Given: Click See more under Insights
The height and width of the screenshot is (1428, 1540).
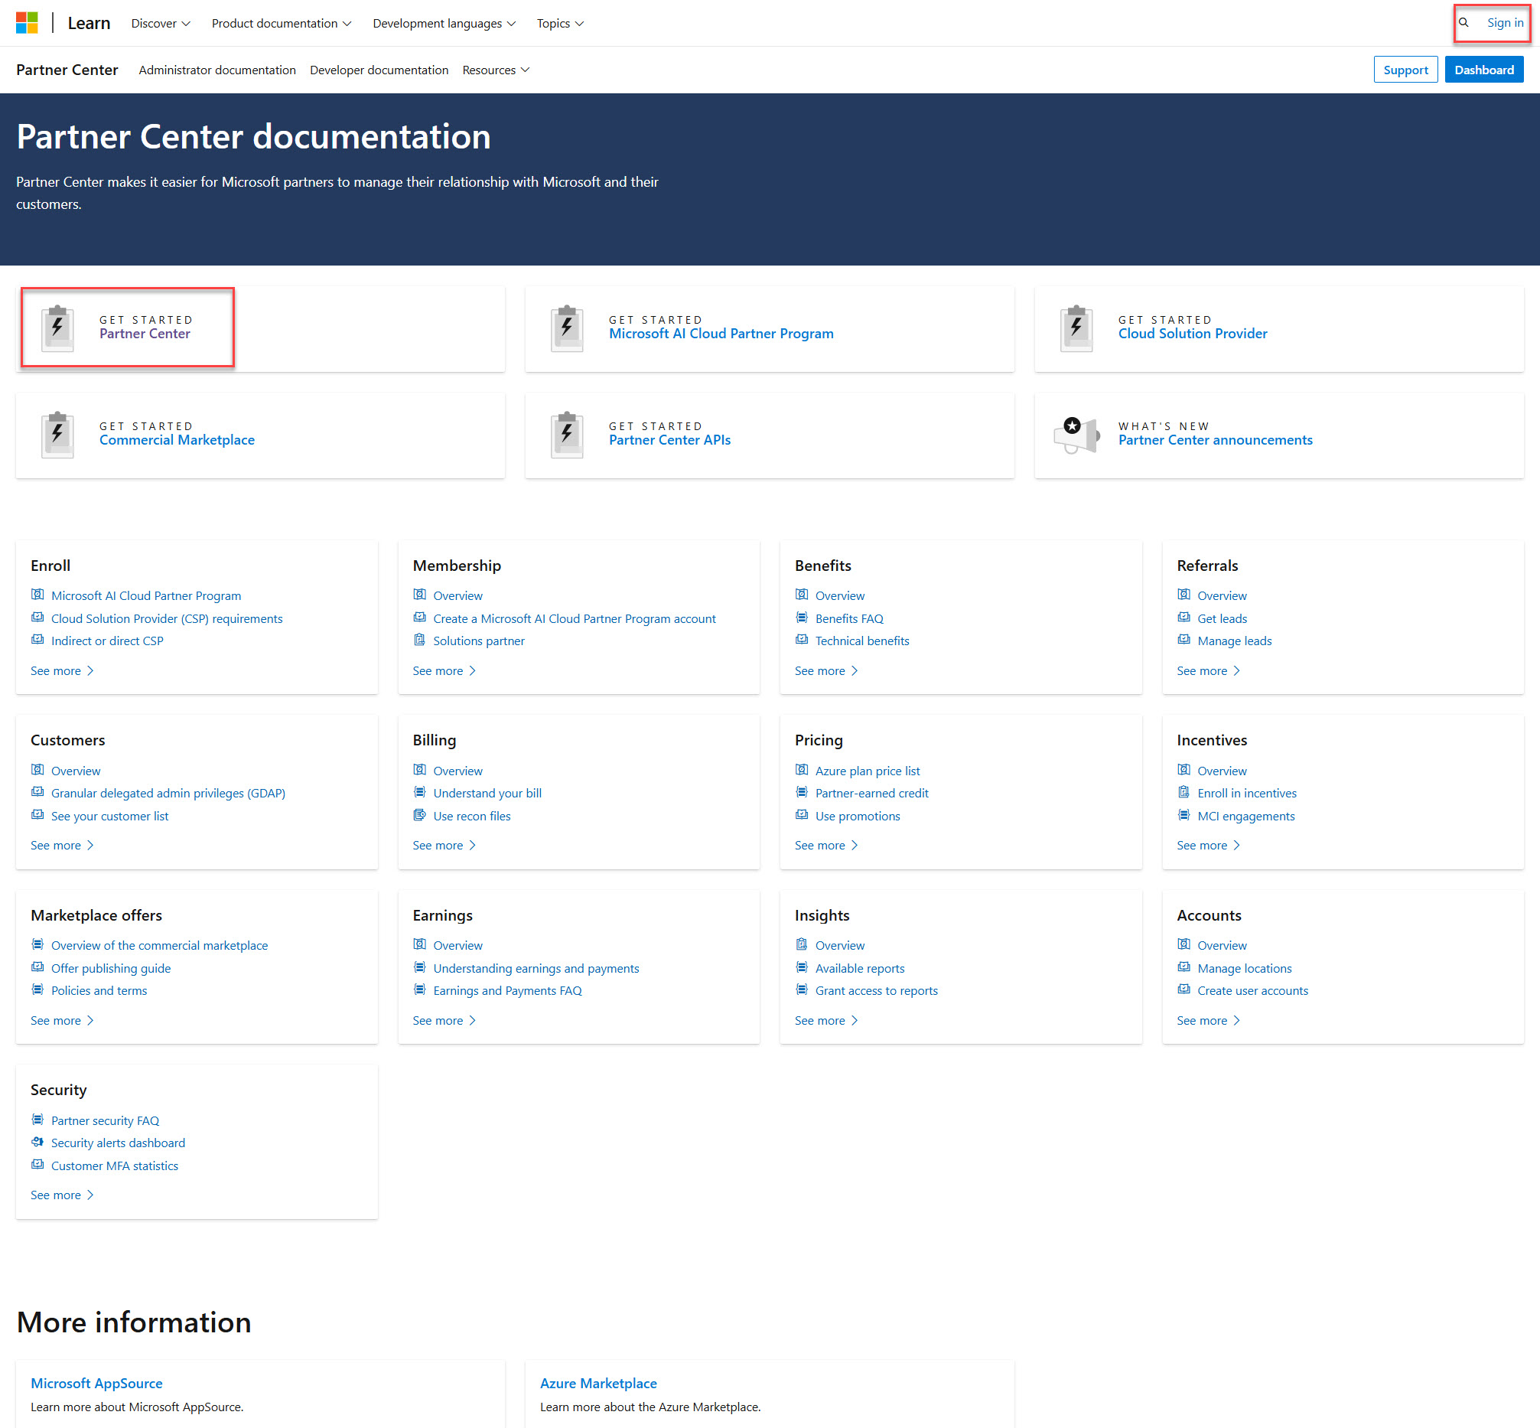Looking at the screenshot, I should (x=826, y=1021).
